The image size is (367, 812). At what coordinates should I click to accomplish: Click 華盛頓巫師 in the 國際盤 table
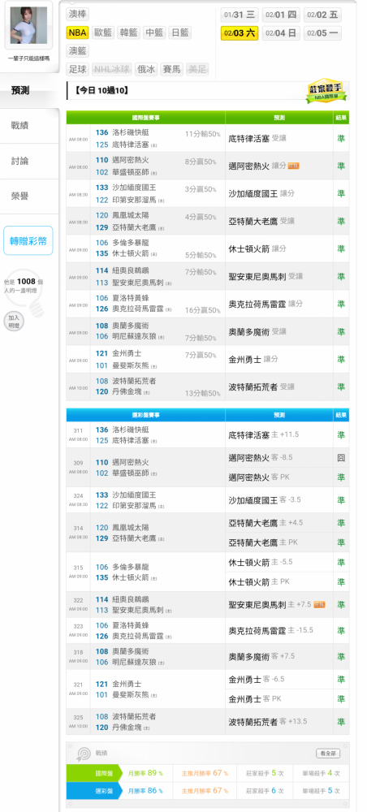tap(131, 172)
